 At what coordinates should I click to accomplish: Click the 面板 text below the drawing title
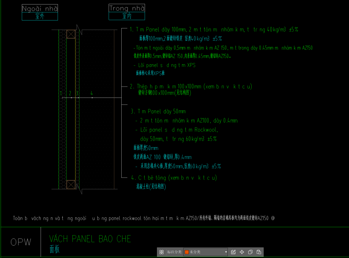(x=55, y=249)
